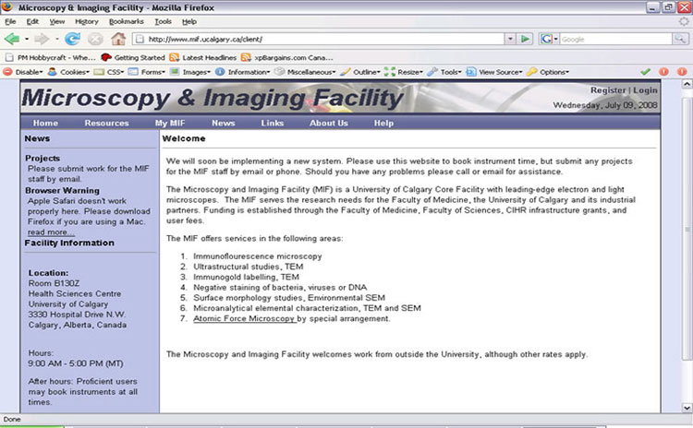Viewport: 693px width, 428px height.
Task: Open the Getting Started bookmark
Action: pos(133,57)
